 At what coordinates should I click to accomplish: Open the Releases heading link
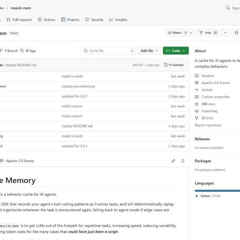tap(202, 139)
